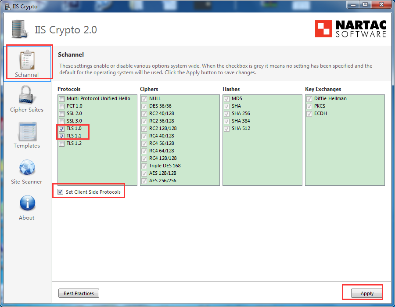Click the Nartac Software logo

tap(350, 29)
